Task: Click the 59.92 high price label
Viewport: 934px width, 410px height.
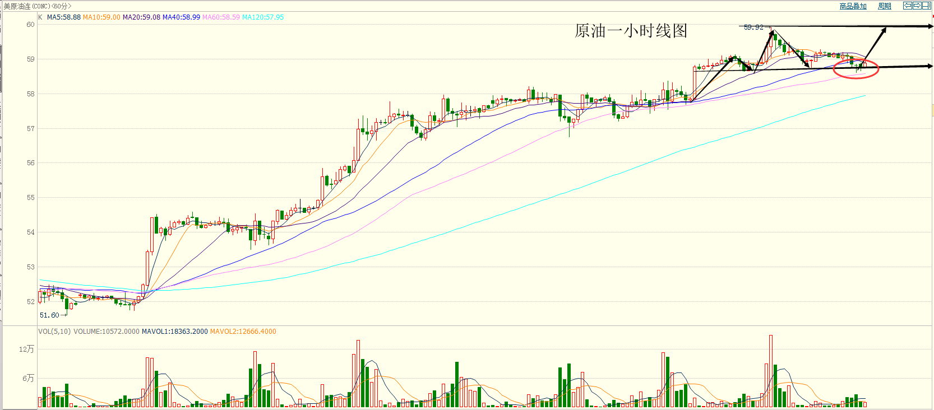Action: [x=753, y=27]
